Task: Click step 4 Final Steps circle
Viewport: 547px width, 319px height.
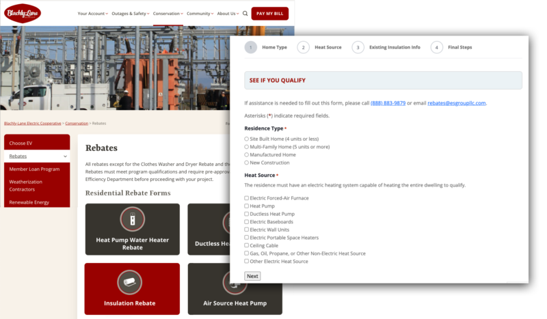Action: coord(437,47)
